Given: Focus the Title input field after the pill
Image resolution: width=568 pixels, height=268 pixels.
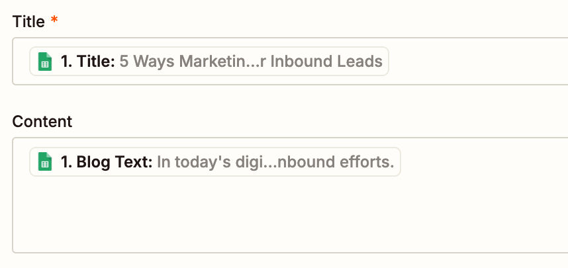Looking at the screenshot, I should coord(471,61).
